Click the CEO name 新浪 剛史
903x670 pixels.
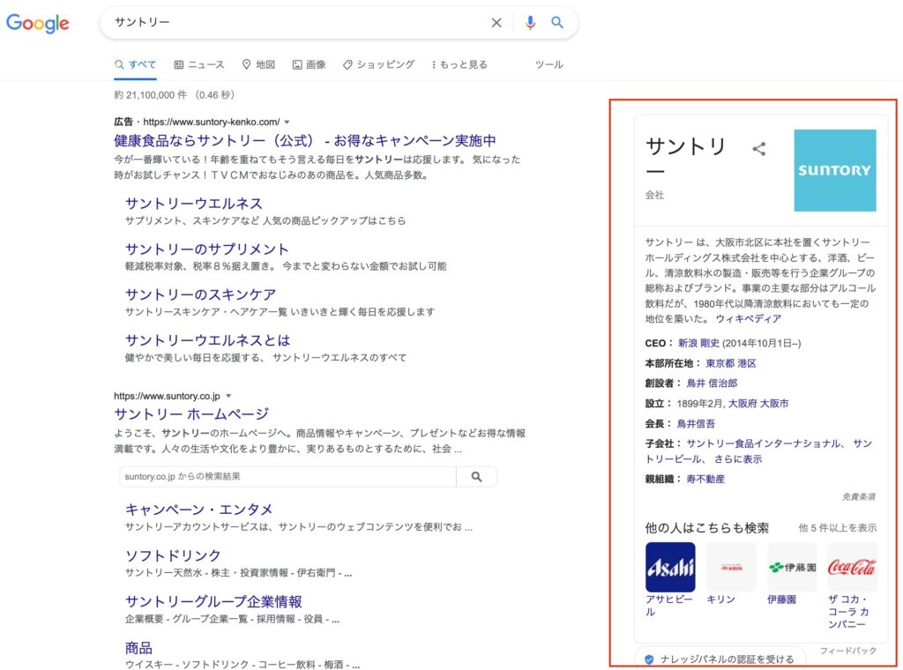click(x=698, y=343)
